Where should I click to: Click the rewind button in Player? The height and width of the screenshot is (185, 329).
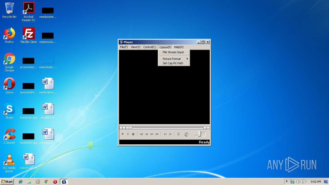coord(147,134)
